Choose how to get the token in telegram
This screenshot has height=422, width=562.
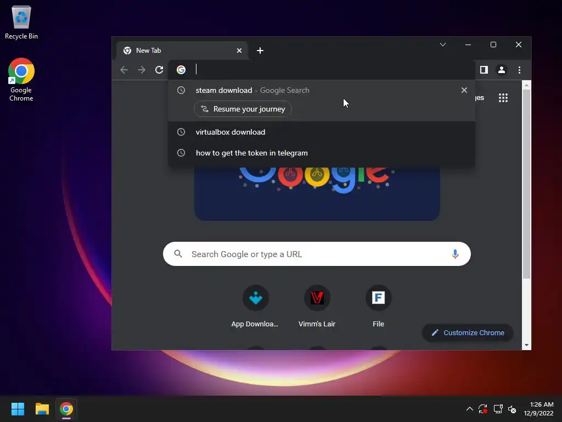point(322,153)
